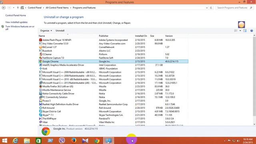The height and width of the screenshot is (144, 256).
Task: Open Viber from the taskbar
Action: click(x=62, y=140)
